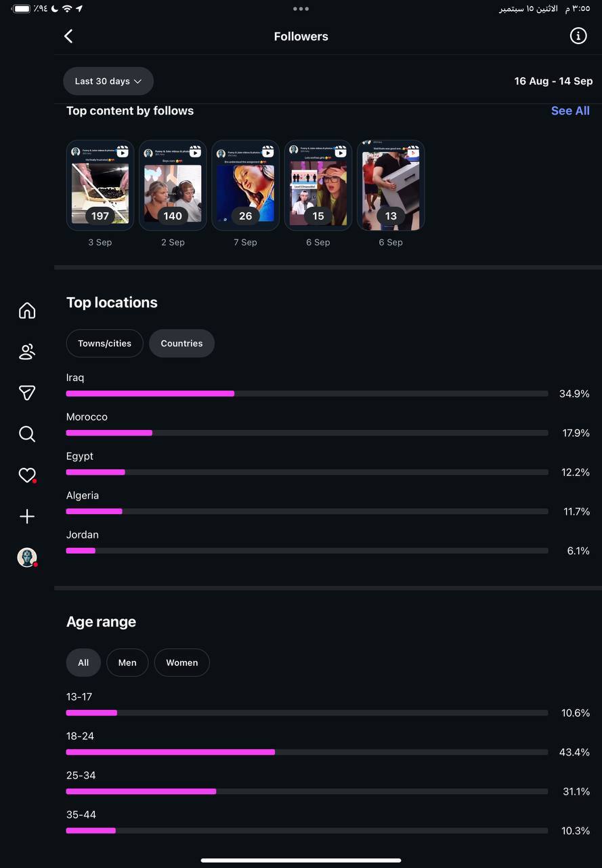Filter age range by Women
This screenshot has height=868, width=602.
(x=182, y=663)
